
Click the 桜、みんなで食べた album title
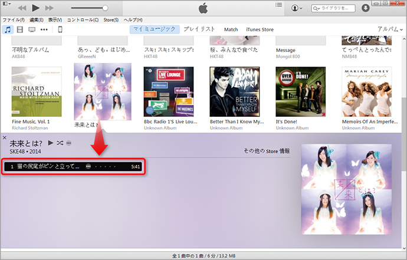coord(234,50)
